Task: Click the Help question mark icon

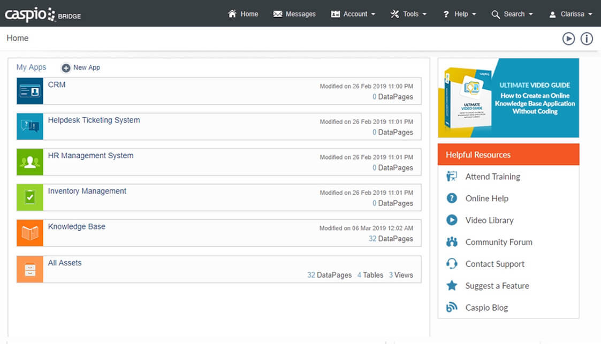Action: [446, 14]
